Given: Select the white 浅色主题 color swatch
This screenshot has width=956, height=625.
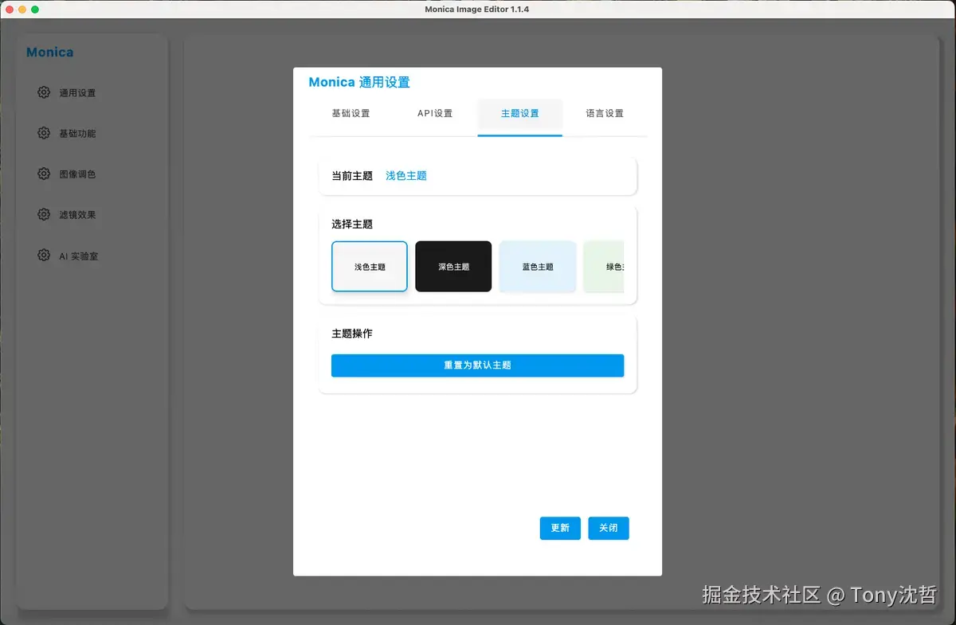Looking at the screenshot, I should coord(369,267).
